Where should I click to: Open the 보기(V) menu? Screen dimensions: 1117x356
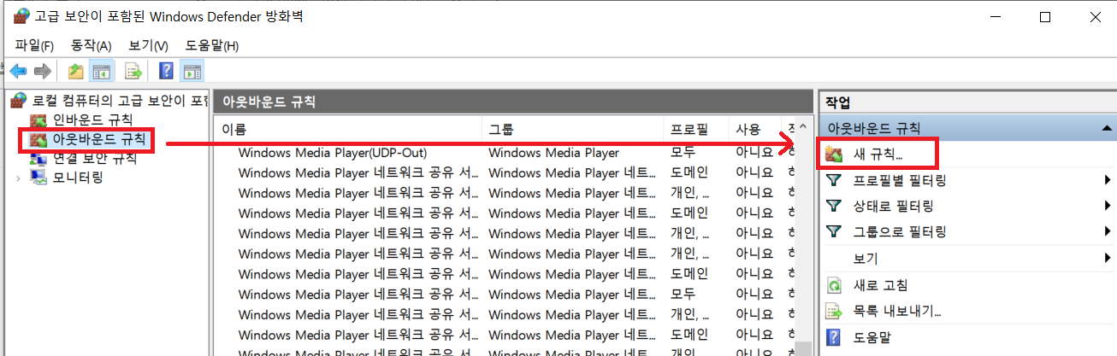(148, 45)
